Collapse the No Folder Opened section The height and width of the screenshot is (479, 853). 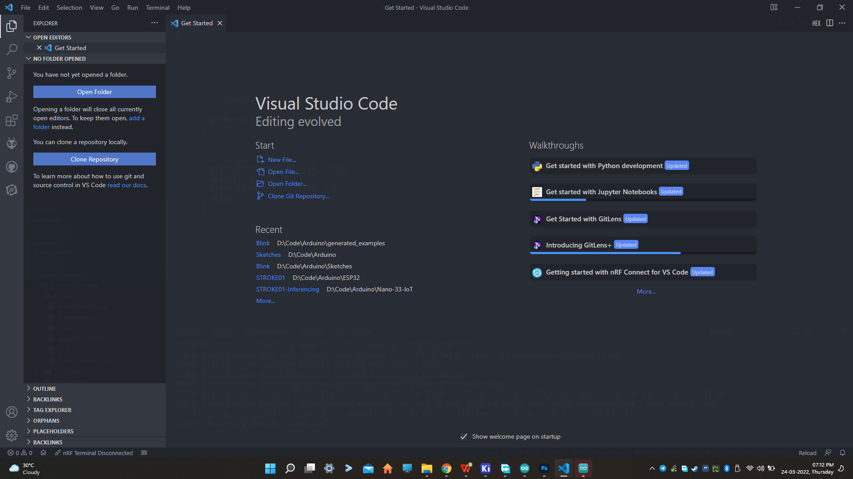point(95,59)
